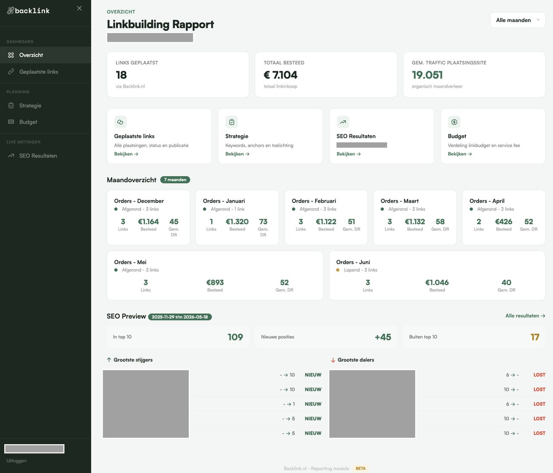Open Alle resultaten link
Image resolution: width=553 pixels, height=473 pixels.
tap(525, 316)
